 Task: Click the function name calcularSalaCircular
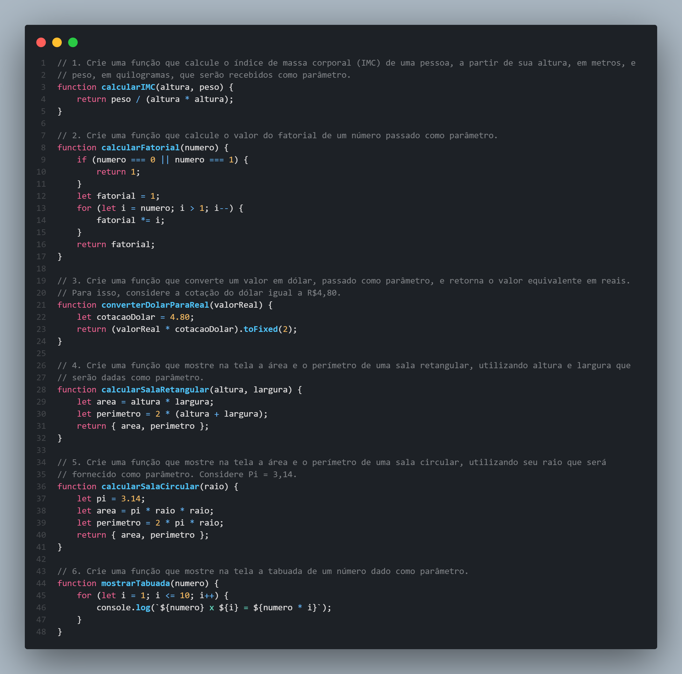[x=150, y=486]
